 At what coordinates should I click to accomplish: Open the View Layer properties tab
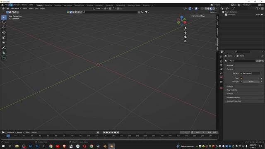[x=221, y=69]
